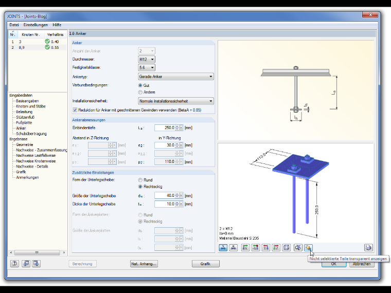Click the 'Knoten Nr.' column header
Image resolution: width=391 pixels, height=293 pixels.
tap(30, 34)
